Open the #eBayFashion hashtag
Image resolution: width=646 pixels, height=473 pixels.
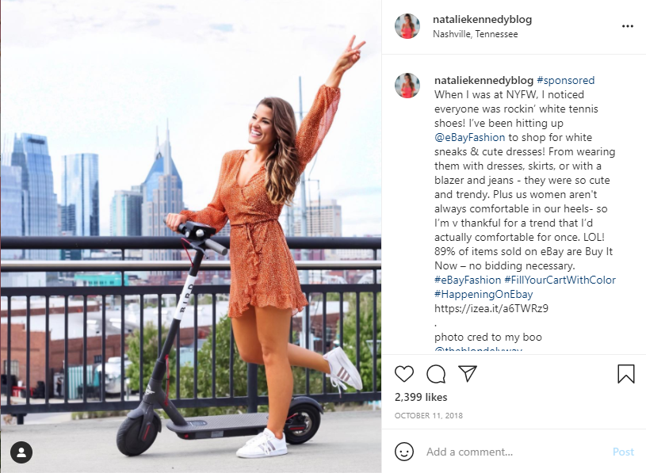click(x=468, y=280)
